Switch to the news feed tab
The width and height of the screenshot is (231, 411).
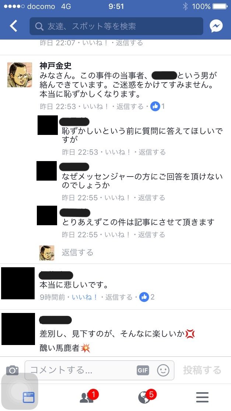pos(28,397)
